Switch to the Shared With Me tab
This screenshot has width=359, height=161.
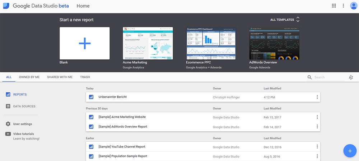[60, 77]
